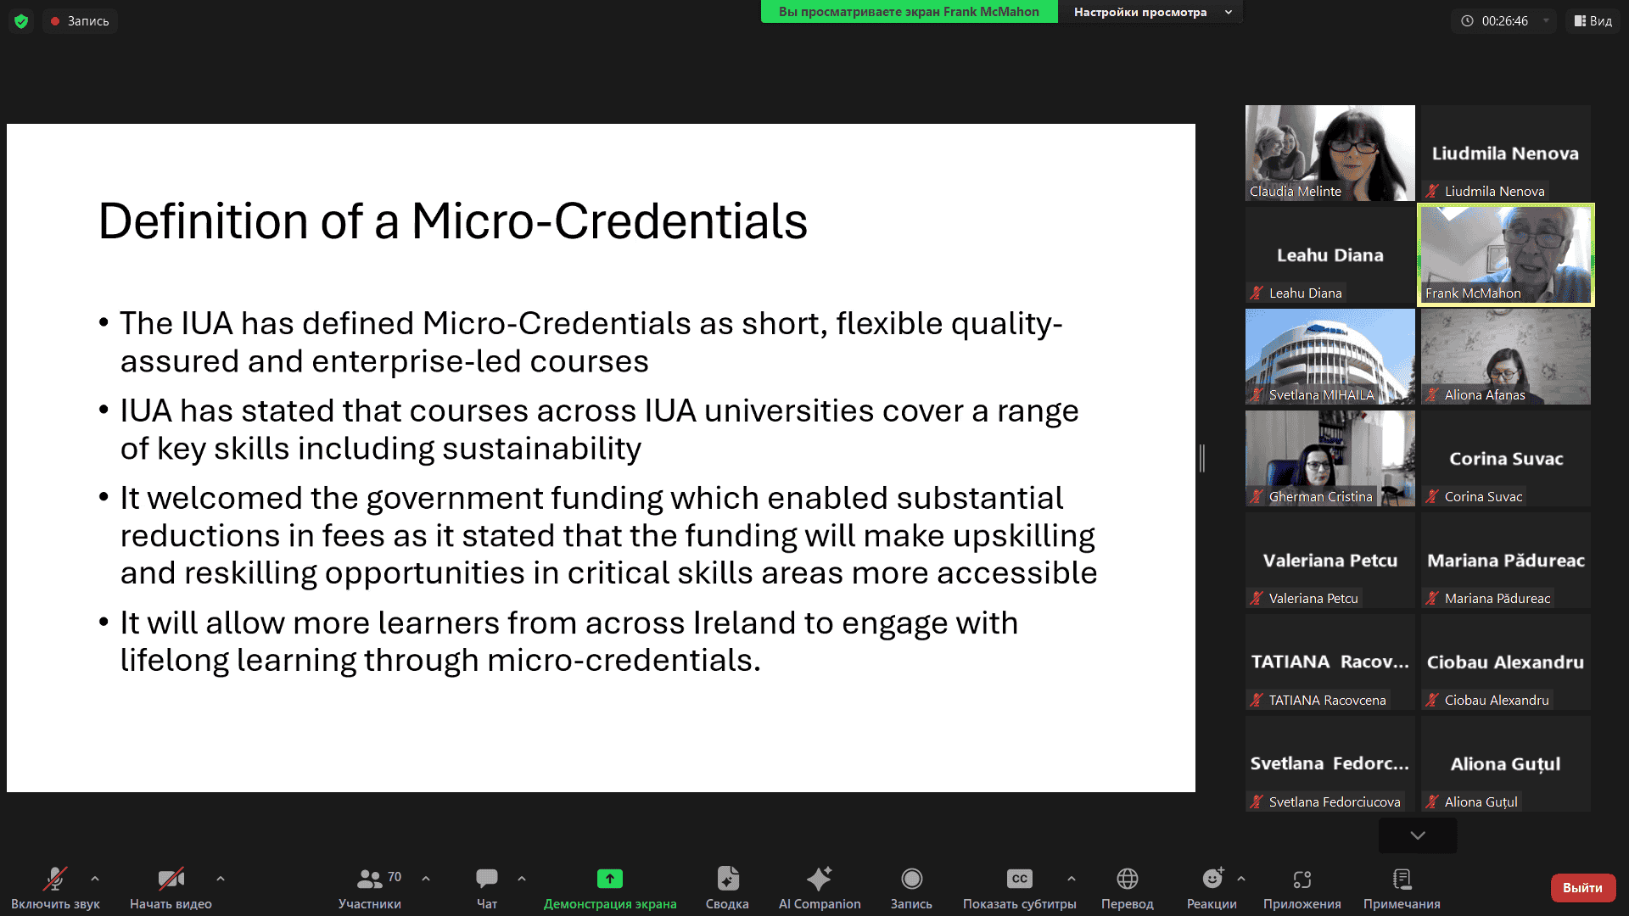This screenshot has width=1629, height=916.
Task: Select Frank McMahon's video thumbnail
Action: (1505, 254)
